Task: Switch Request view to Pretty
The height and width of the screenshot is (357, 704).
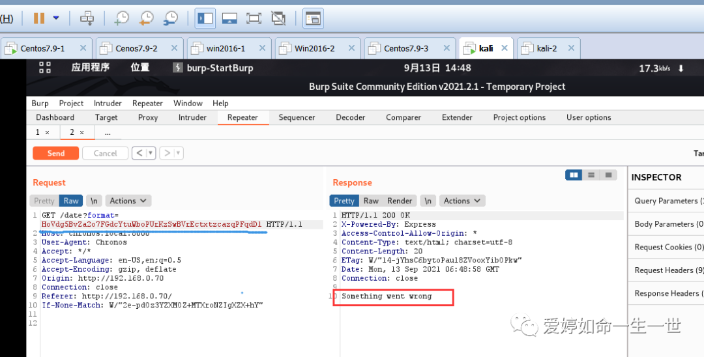Action: coord(44,201)
